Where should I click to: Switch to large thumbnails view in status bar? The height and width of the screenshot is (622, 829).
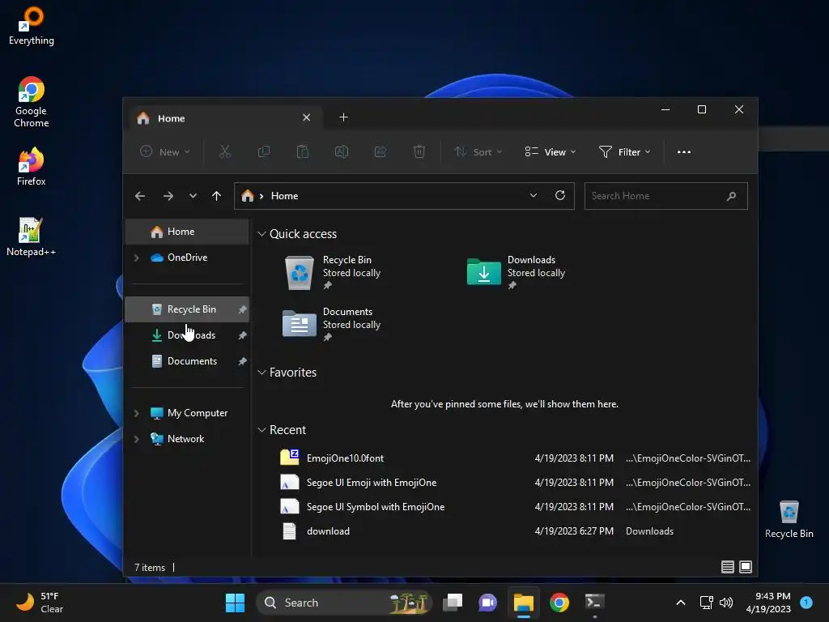coord(746,567)
